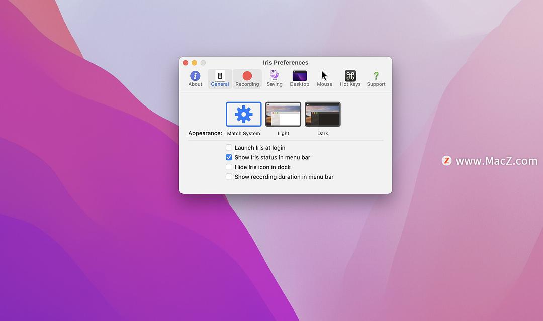This screenshot has height=321, width=543.
Task: Switch to the Recording preferences
Action: tap(247, 79)
